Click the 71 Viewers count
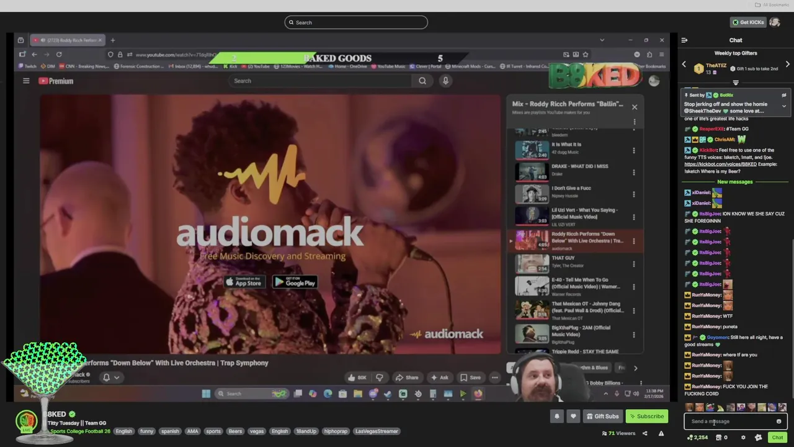 pos(618,433)
